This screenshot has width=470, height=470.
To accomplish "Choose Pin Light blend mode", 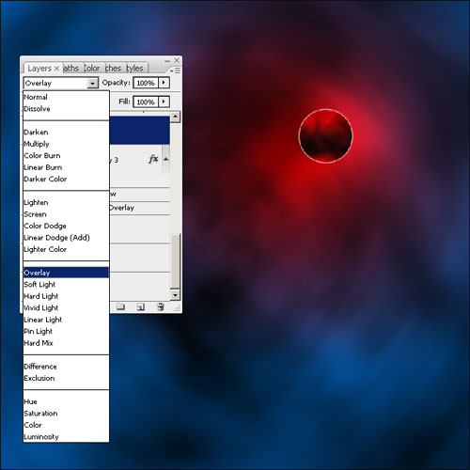I will tap(66, 331).
